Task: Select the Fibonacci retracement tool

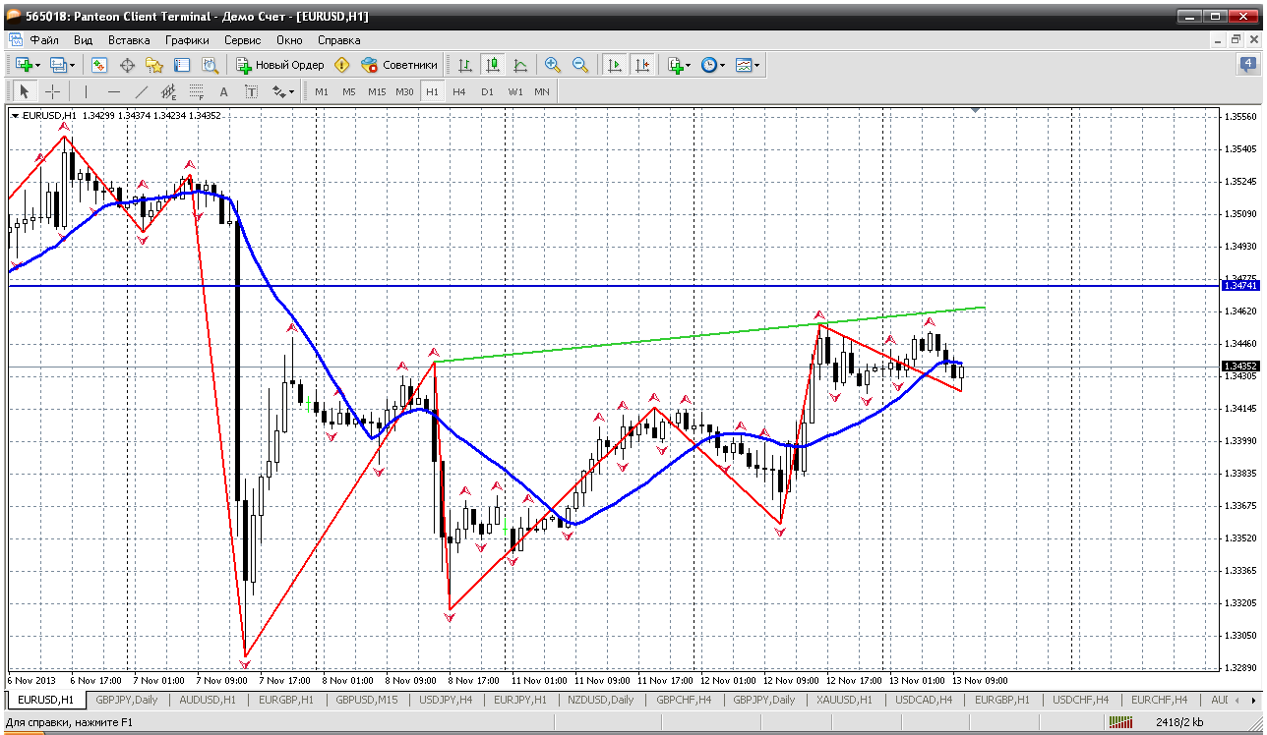Action: point(196,91)
